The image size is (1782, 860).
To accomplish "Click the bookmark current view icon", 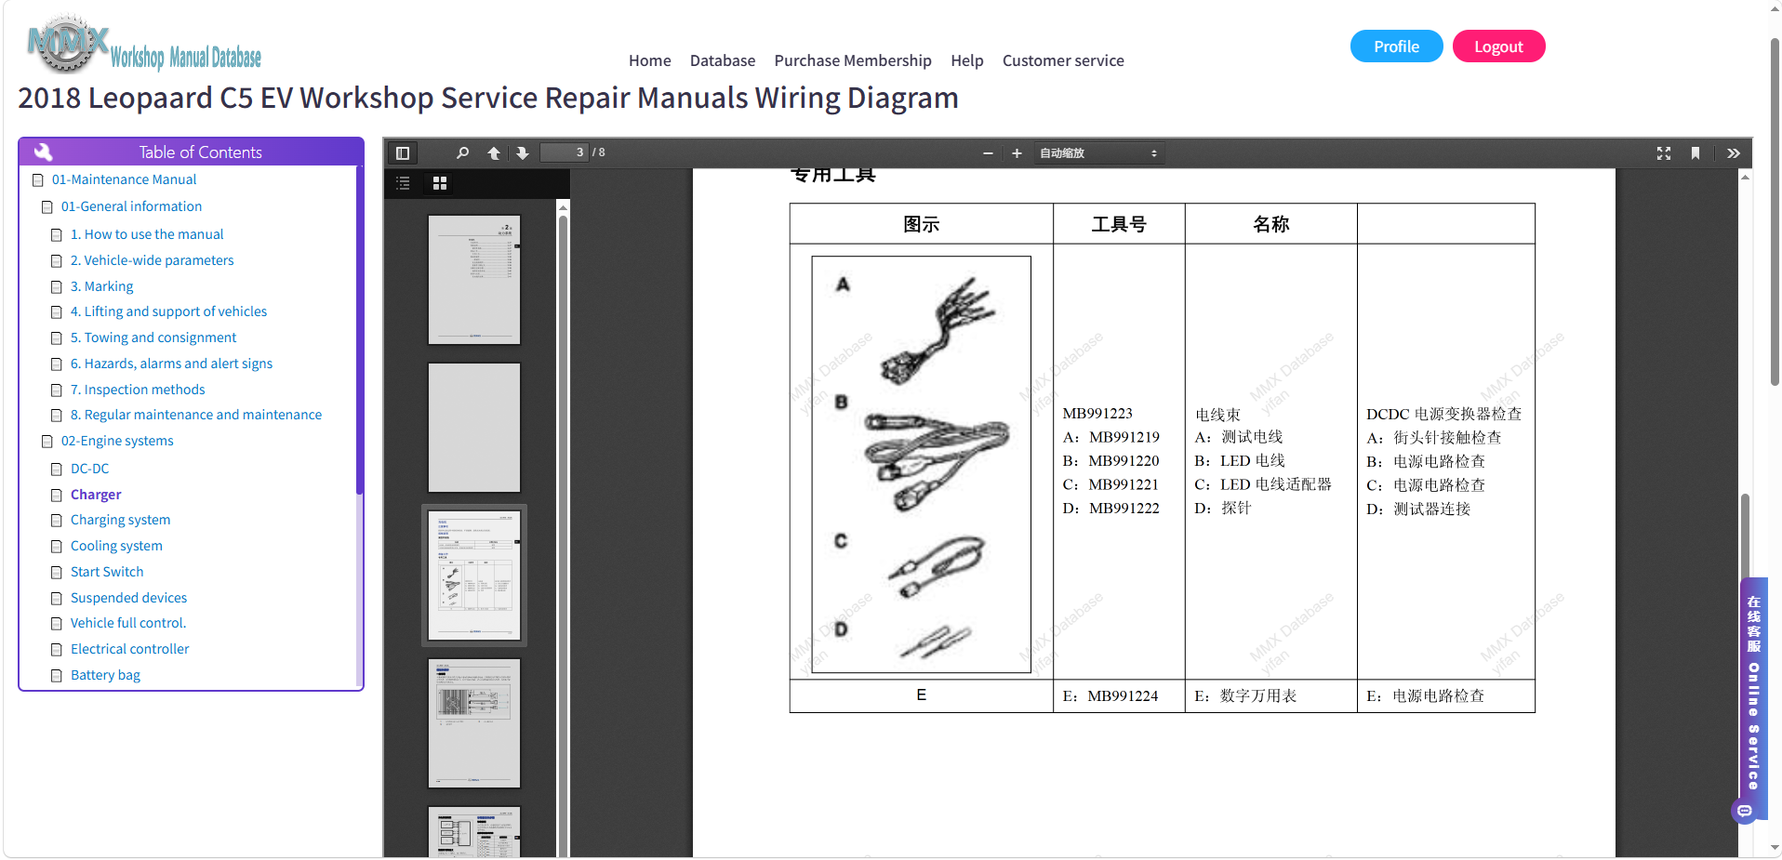I will 1696,153.
